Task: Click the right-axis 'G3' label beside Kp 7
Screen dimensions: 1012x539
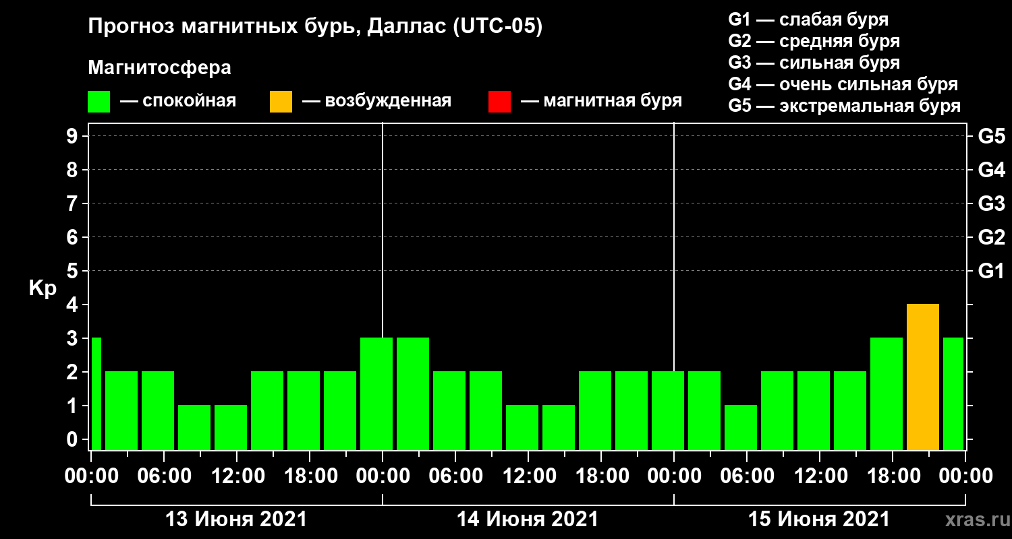Action: point(991,203)
